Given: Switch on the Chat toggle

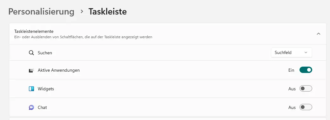Looking at the screenshot, I should point(306,107).
